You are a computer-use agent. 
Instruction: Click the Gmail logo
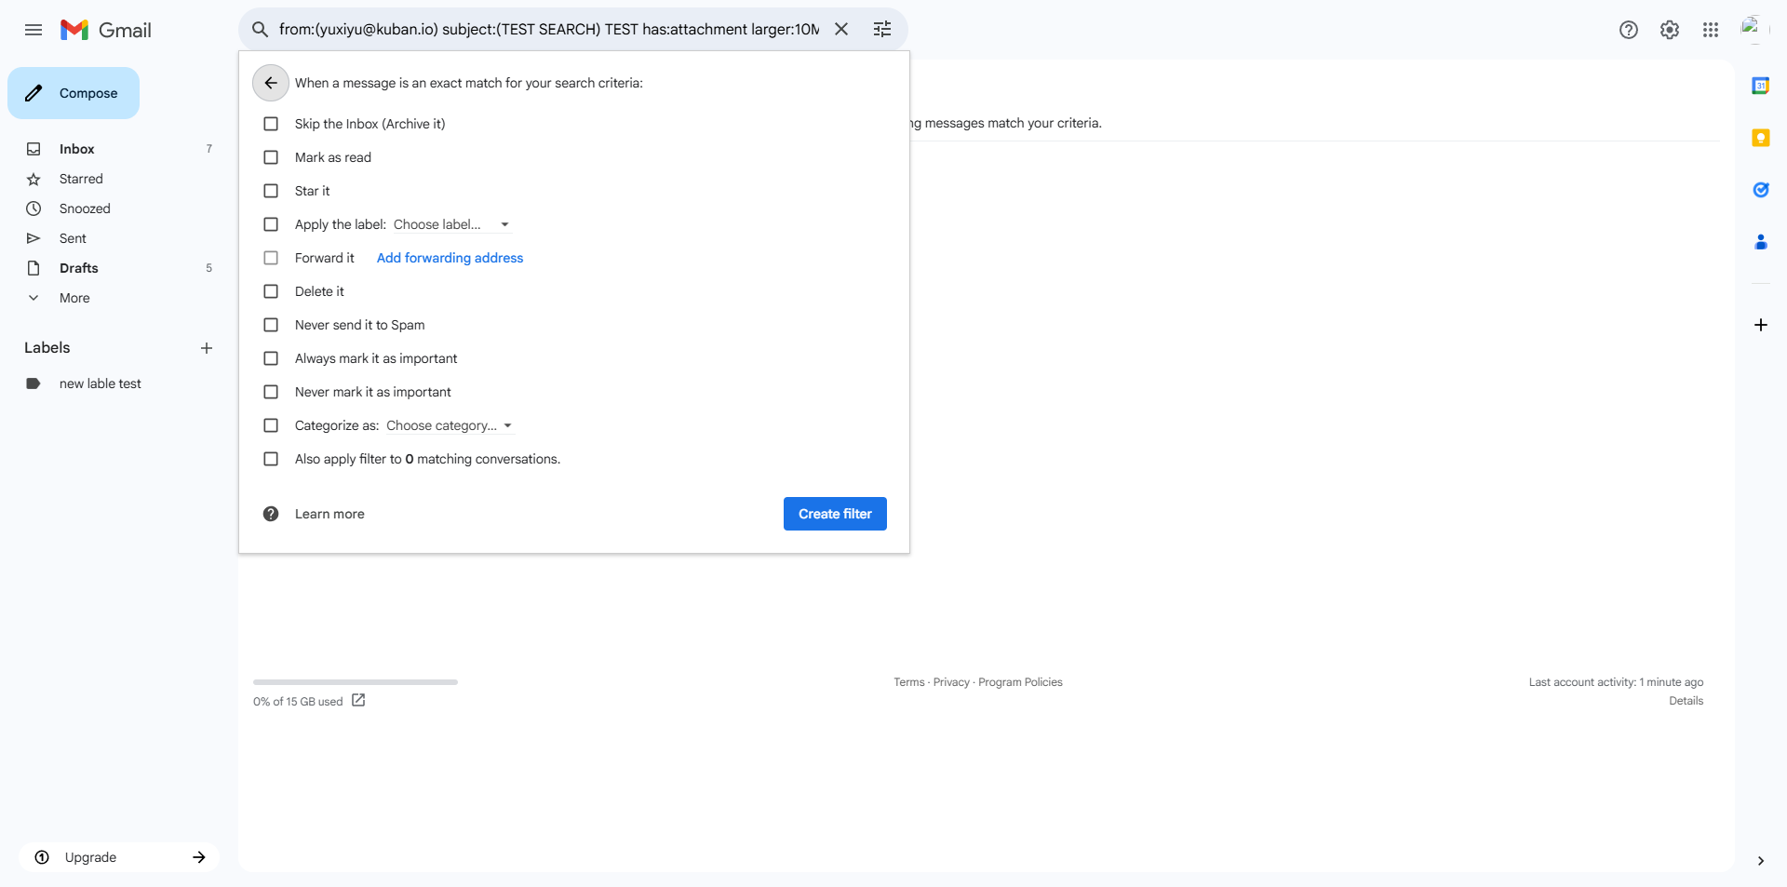coord(106,30)
